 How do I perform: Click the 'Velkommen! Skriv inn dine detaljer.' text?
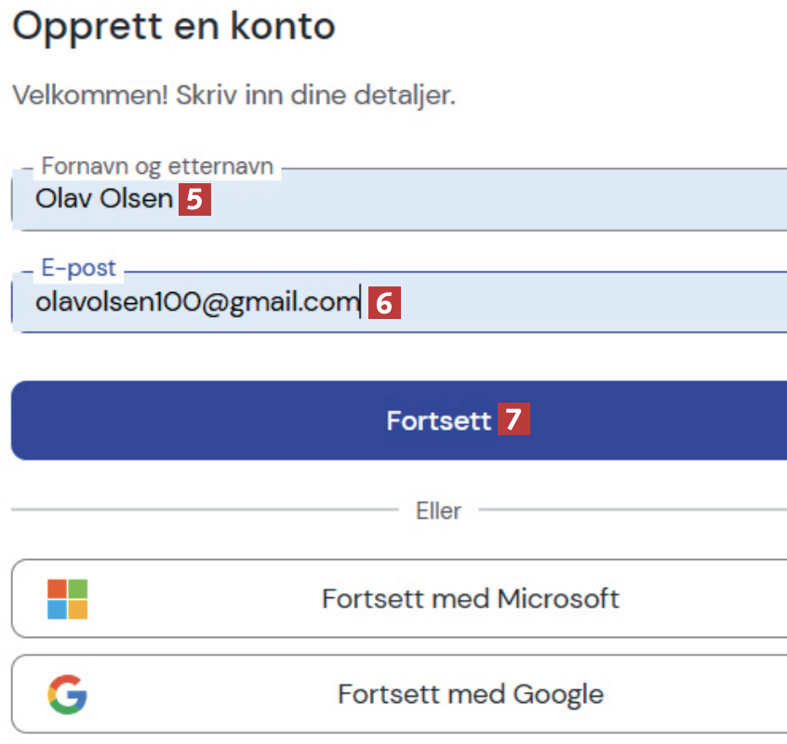click(x=233, y=96)
